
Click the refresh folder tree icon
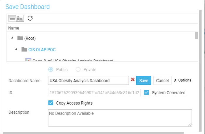click(x=30, y=18)
